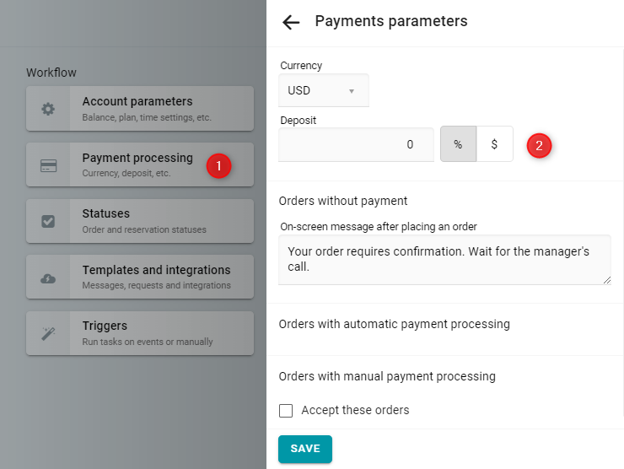Switch deposit type to dollar amount
The image size is (624, 469).
pos(494,144)
